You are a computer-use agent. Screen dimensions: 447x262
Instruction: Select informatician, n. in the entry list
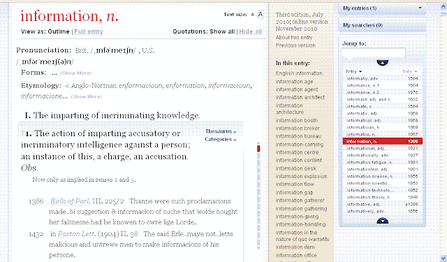coord(382,127)
